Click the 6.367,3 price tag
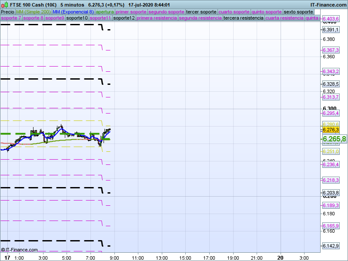 pyautogui.click(x=331, y=50)
